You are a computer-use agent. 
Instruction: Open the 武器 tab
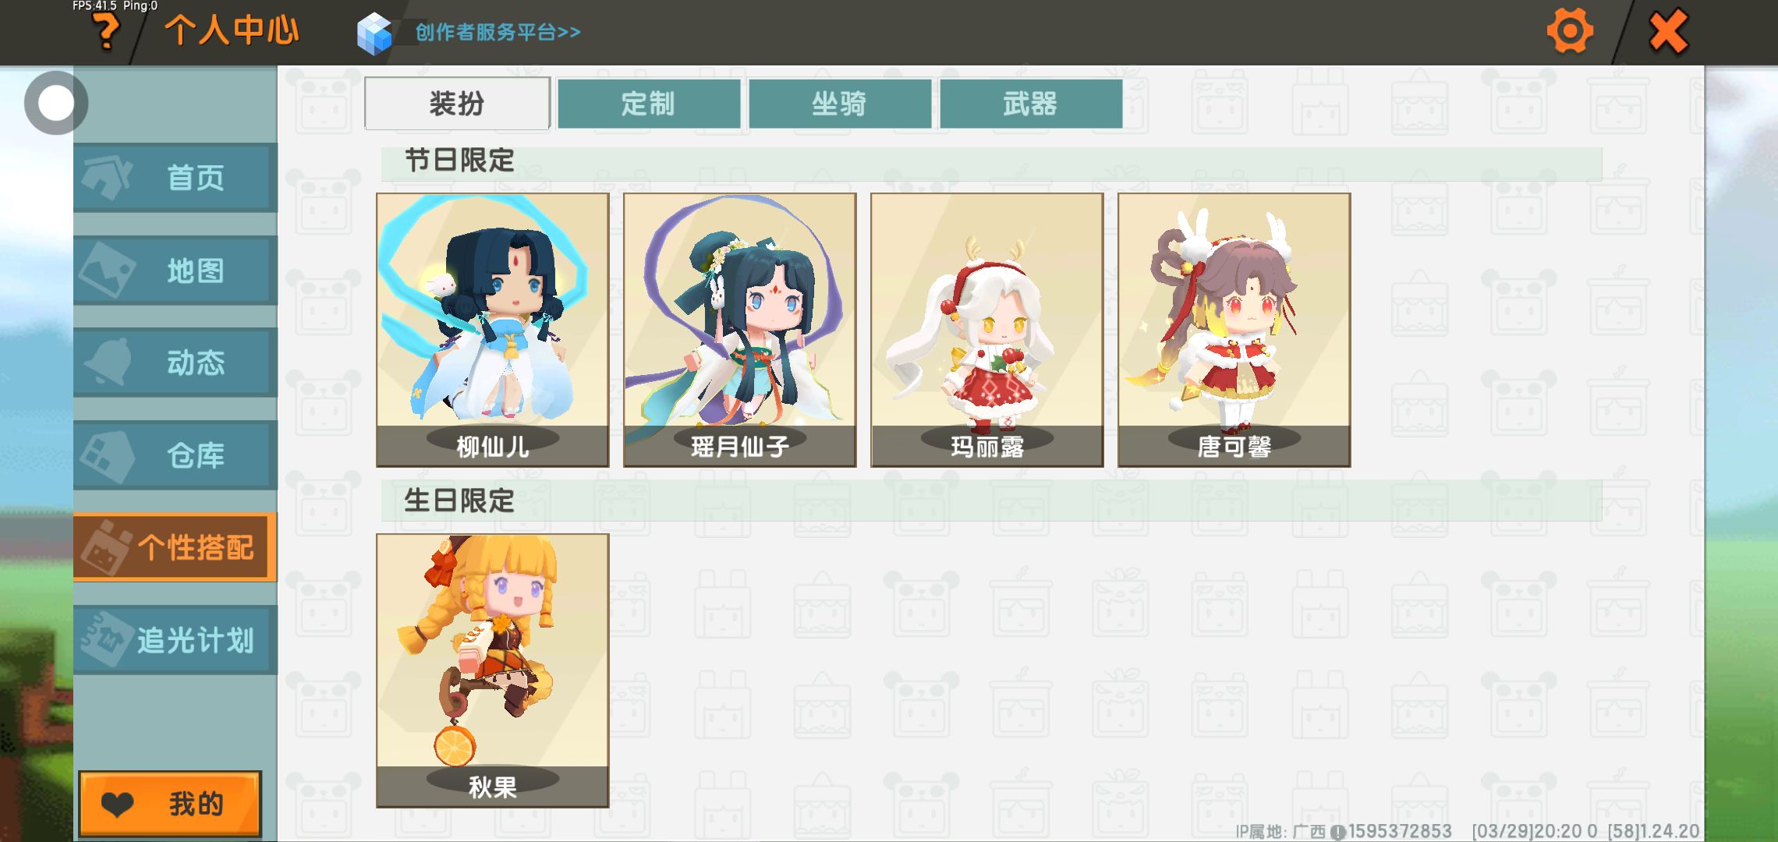tap(1030, 103)
